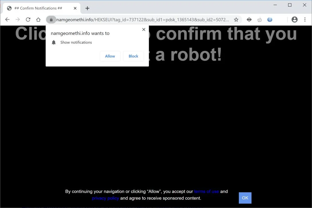
Task: Click the blue OK button
Action: pyautogui.click(x=245, y=198)
